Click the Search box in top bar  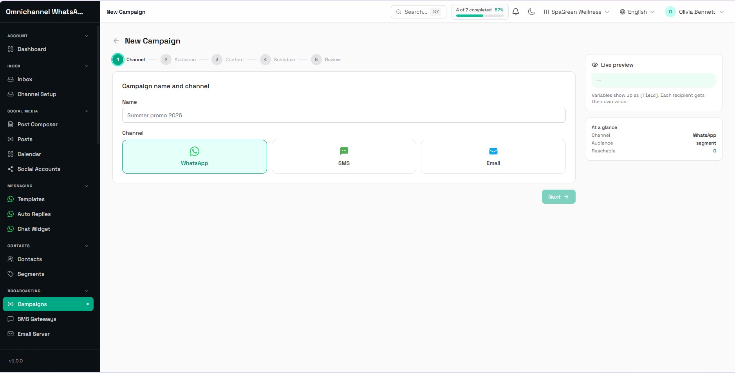coord(419,12)
